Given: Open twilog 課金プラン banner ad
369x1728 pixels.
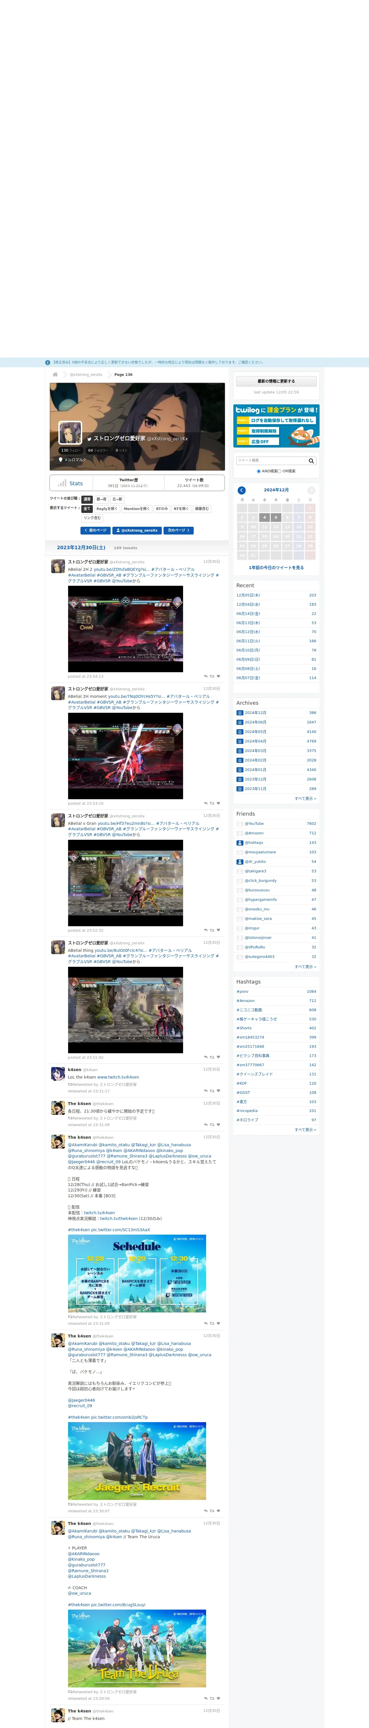Looking at the screenshot, I should [x=276, y=426].
